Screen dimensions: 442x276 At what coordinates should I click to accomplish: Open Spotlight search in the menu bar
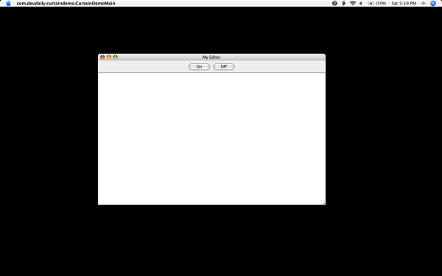coord(433,4)
